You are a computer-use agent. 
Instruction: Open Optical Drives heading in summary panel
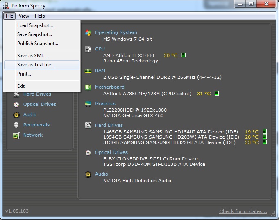(111, 152)
